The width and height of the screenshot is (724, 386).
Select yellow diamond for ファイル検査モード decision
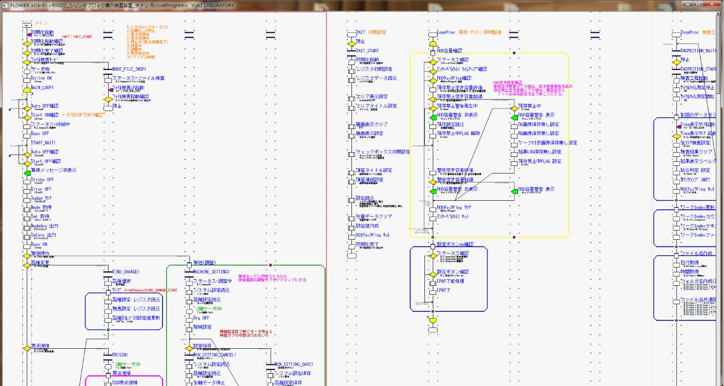point(26,61)
